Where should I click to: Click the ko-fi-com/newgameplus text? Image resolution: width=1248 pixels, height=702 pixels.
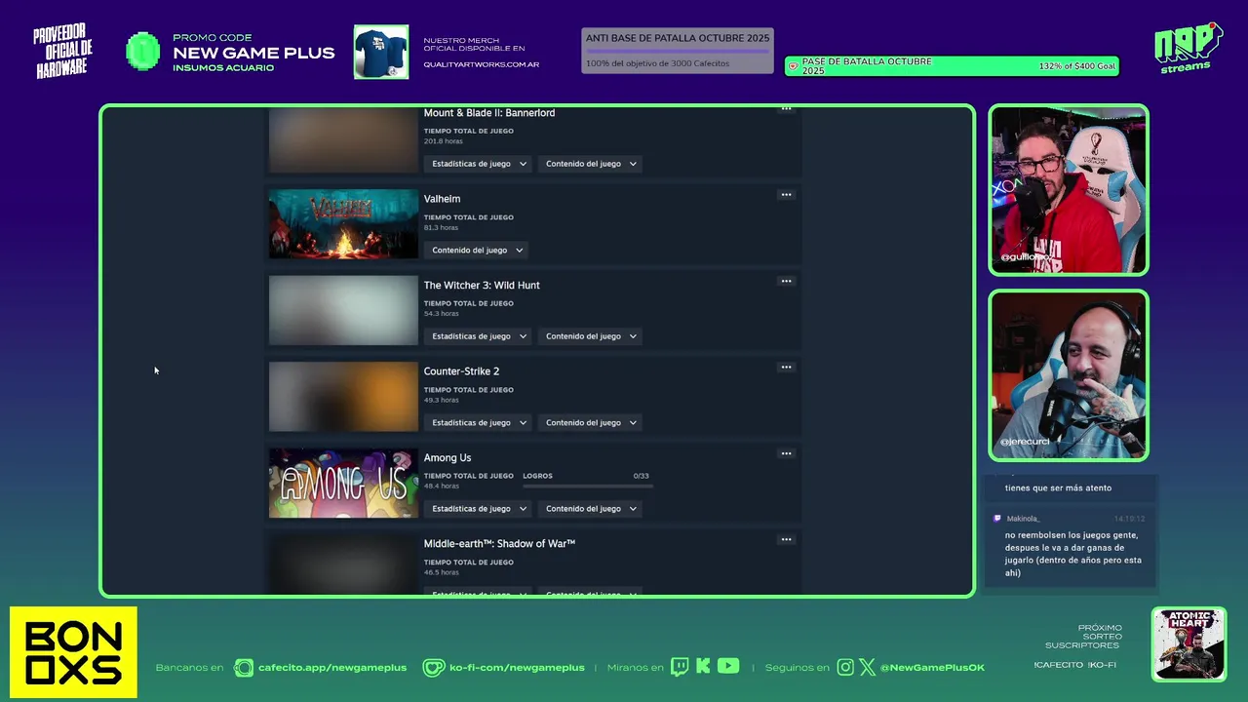pos(517,668)
